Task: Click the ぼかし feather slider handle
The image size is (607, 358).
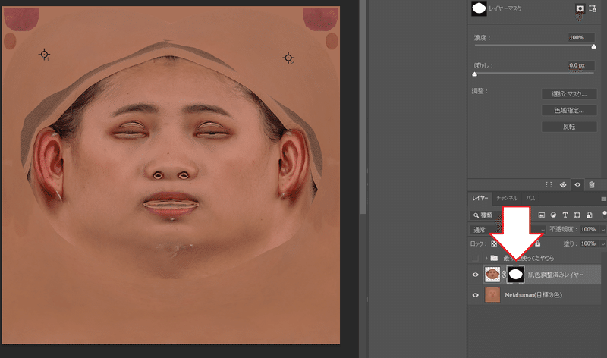Action: point(475,74)
